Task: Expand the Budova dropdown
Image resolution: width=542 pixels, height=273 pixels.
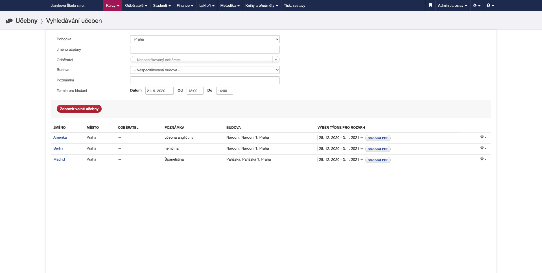Action: tap(205, 70)
